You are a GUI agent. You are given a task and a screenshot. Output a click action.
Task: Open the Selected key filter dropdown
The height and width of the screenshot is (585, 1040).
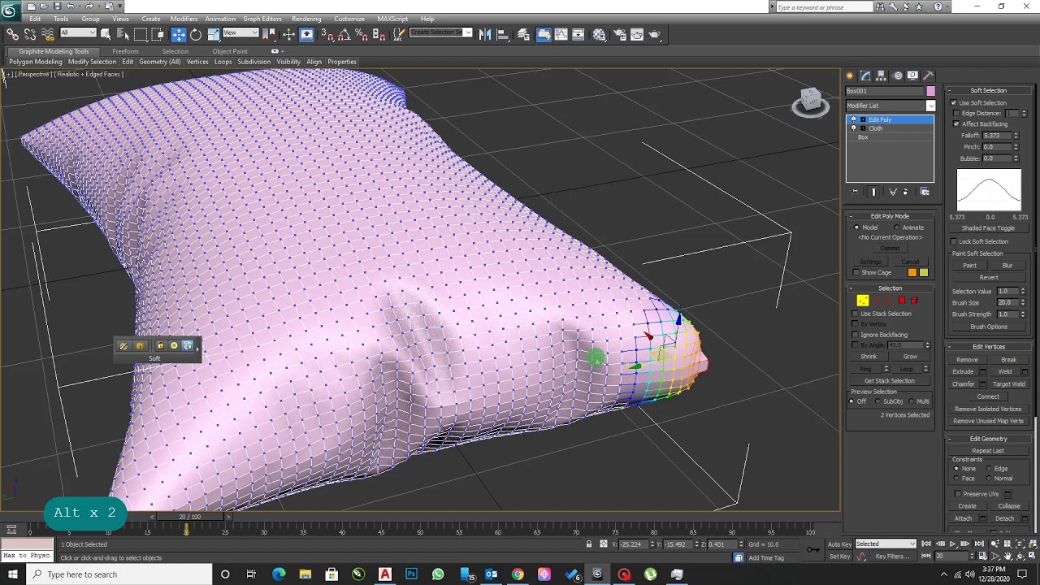pyautogui.click(x=886, y=544)
